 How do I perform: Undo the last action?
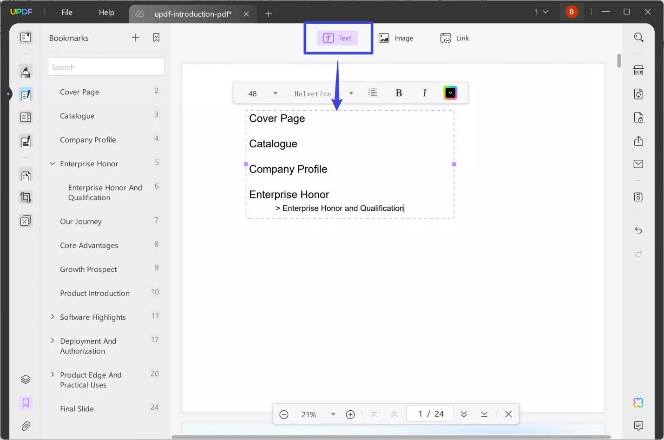click(x=638, y=230)
